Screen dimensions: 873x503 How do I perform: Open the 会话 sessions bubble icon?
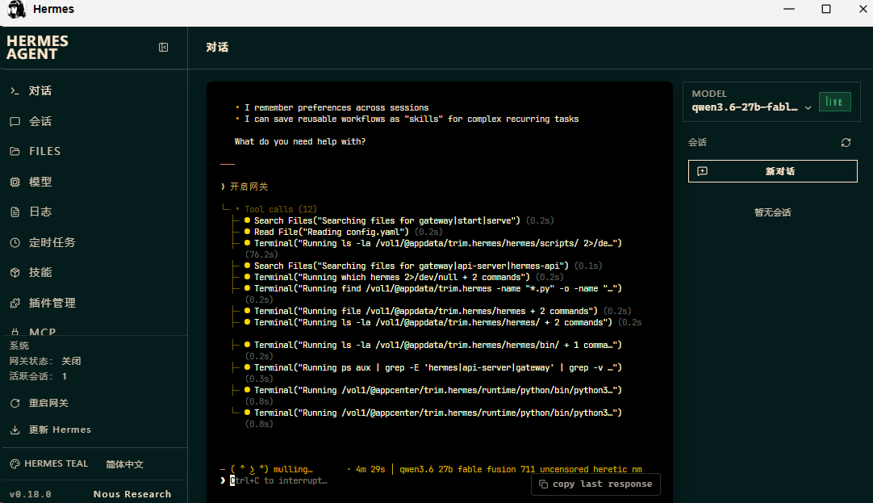click(x=15, y=121)
